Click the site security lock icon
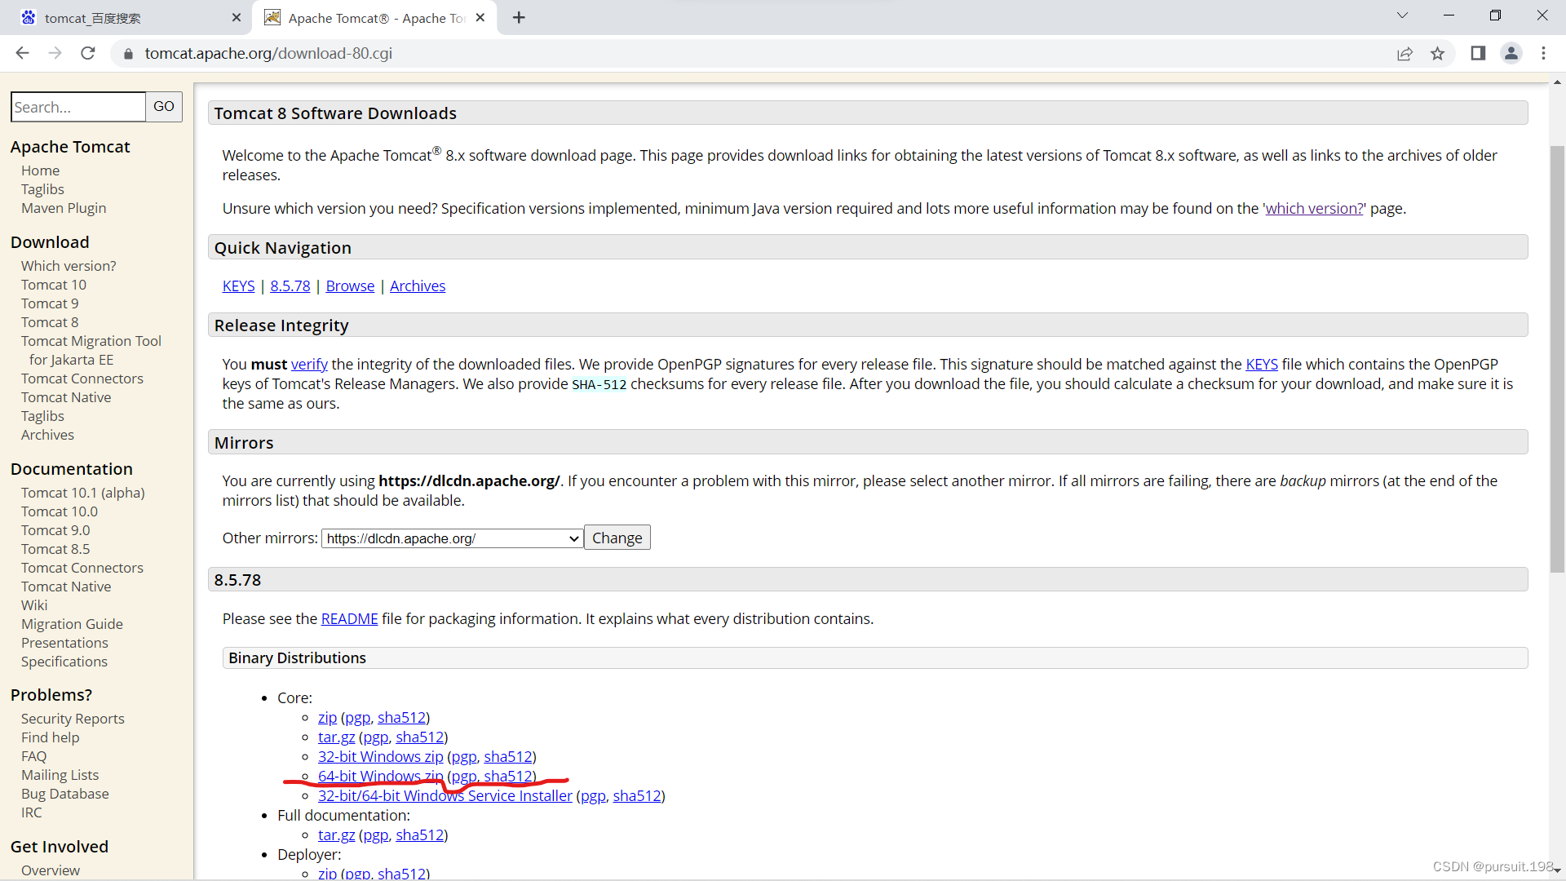Image resolution: width=1566 pixels, height=881 pixels. click(128, 54)
